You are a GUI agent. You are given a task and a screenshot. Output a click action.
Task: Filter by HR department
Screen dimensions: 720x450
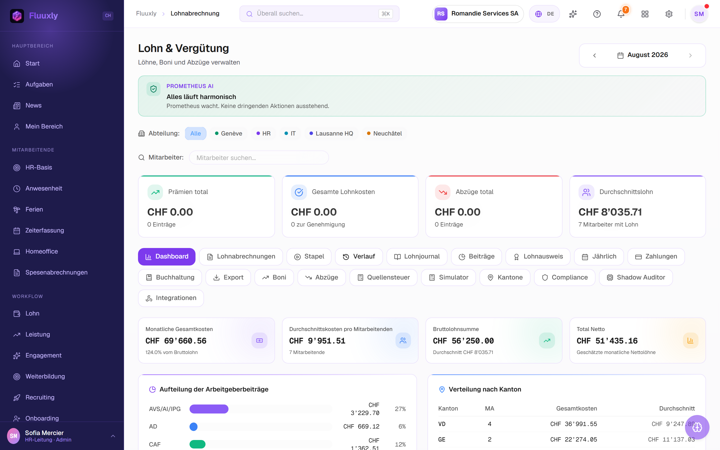click(x=263, y=133)
